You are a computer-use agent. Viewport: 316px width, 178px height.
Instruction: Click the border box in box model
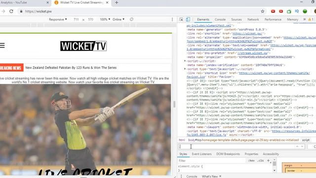point(291,171)
